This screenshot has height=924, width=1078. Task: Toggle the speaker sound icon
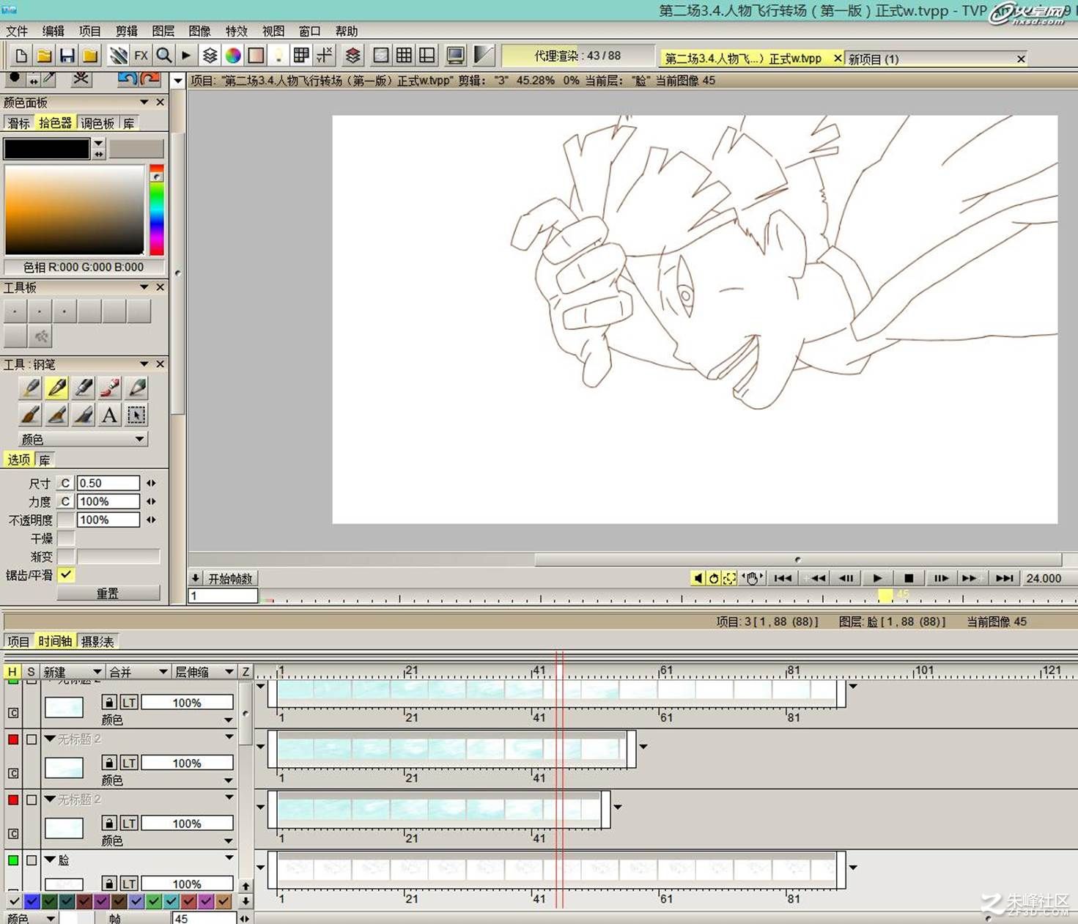pos(698,578)
